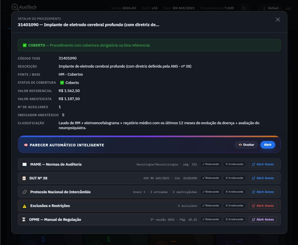Image resolution: width=298 pixels, height=245 pixels.
Task: Mark OPME Manual de Regulação as Relevante
Action: coord(211,219)
